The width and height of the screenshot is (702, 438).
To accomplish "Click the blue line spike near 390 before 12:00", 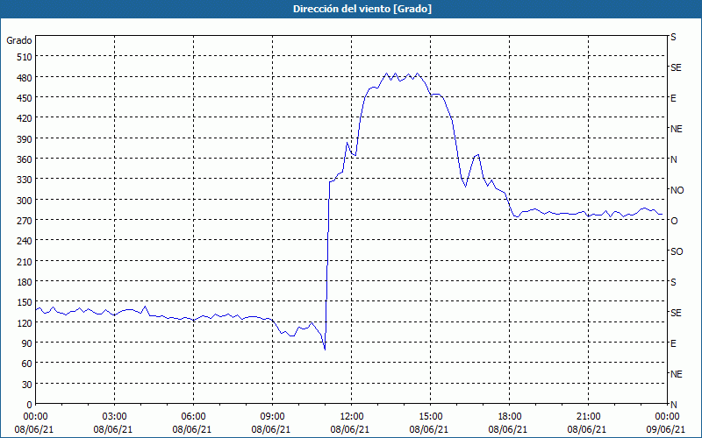I will 347,143.
